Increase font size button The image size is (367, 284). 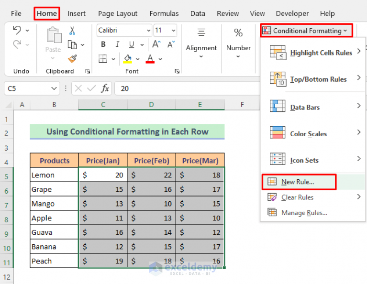pyautogui.click(x=156, y=44)
